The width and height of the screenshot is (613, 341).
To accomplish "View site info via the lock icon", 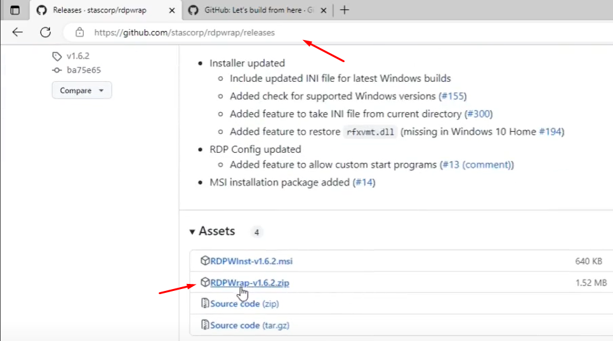I will pyautogui.click(x=80, y=32).
